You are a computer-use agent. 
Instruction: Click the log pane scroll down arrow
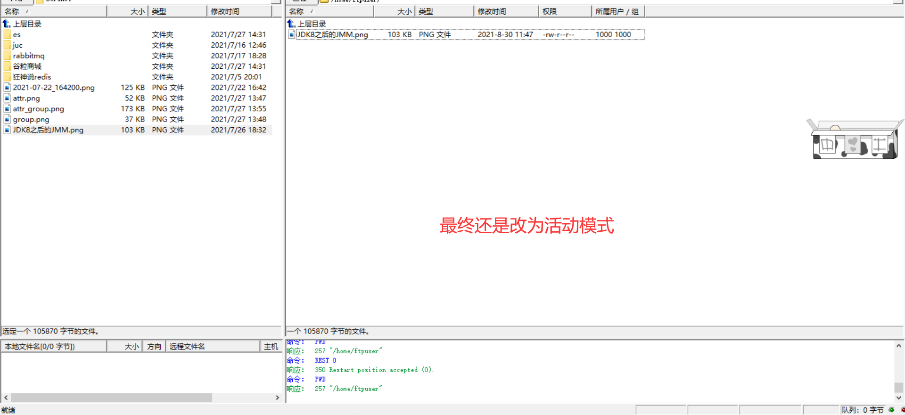pos(899,398)
